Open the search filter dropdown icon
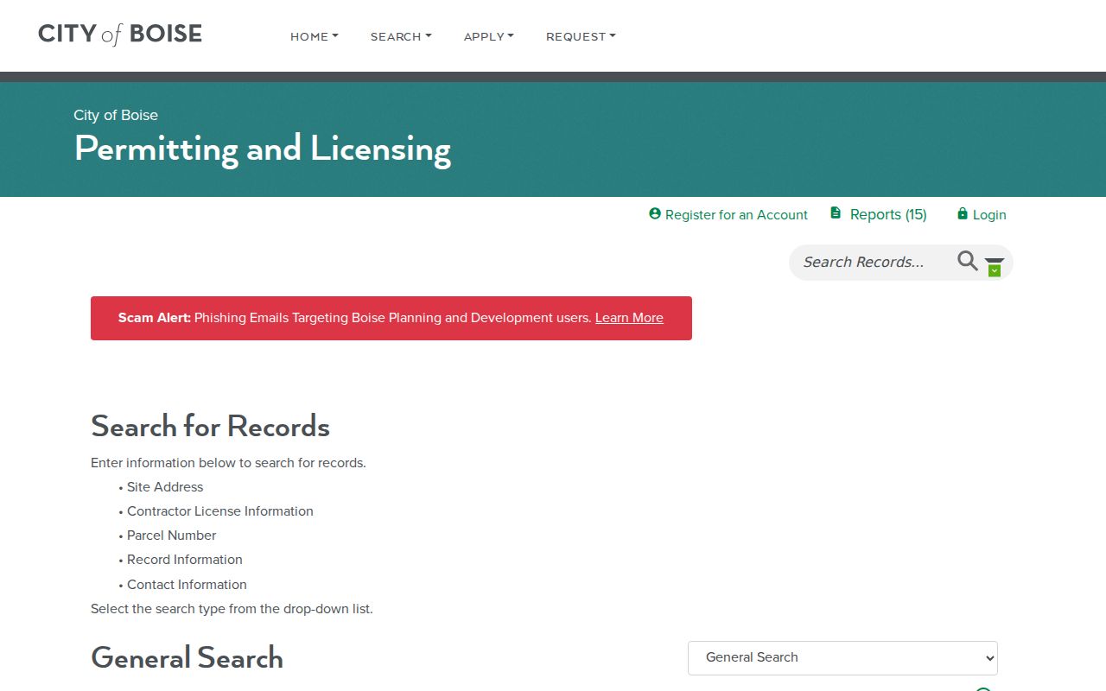 [995, 266]
